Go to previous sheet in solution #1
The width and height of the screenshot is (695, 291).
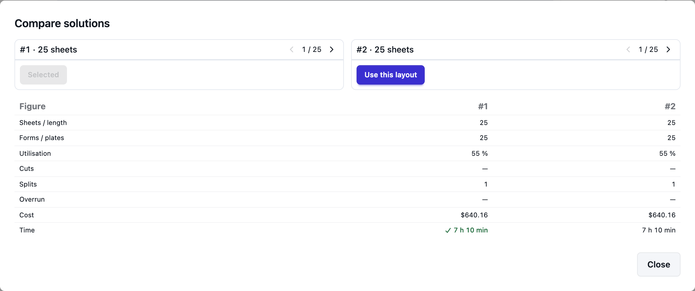(x=292, y=50)
